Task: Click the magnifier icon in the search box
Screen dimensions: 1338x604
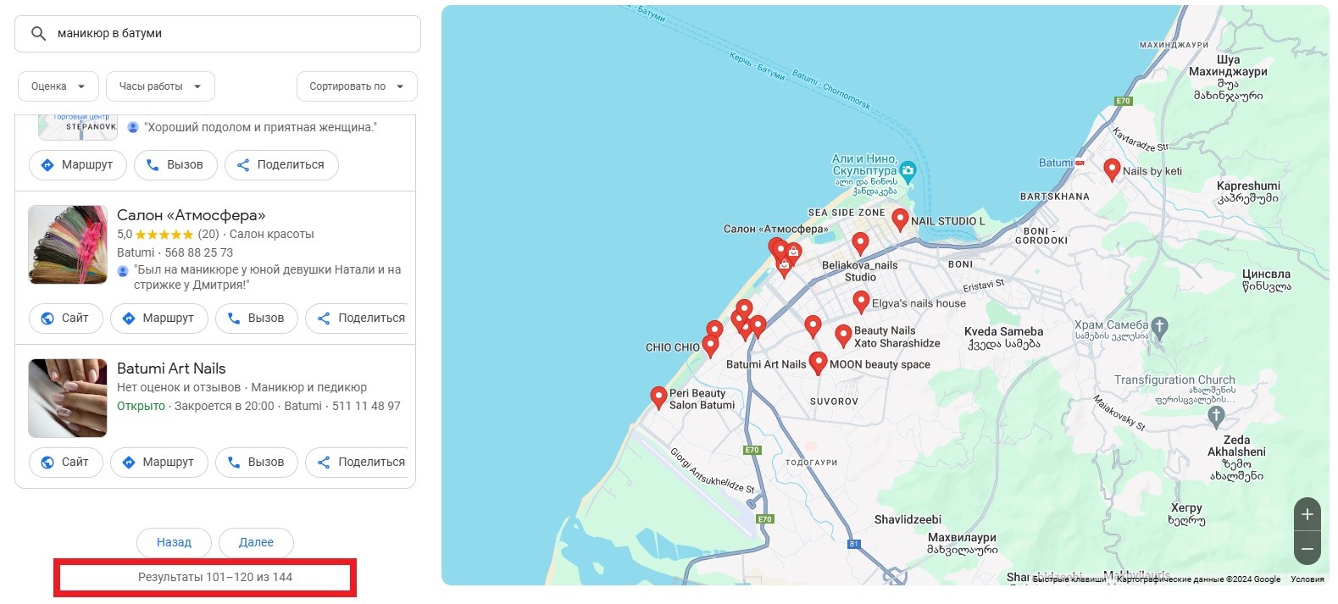Action: coord(38,34)
